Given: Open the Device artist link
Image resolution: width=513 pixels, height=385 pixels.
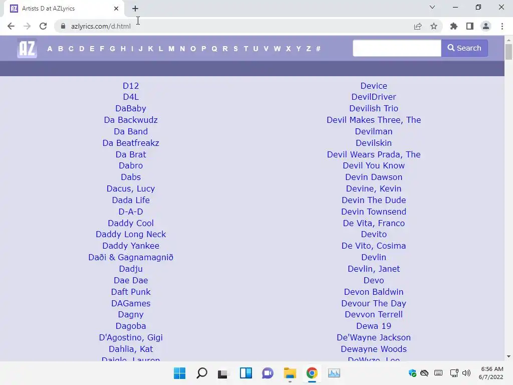Looking at the screenshot, I should [x=374, y=86].
